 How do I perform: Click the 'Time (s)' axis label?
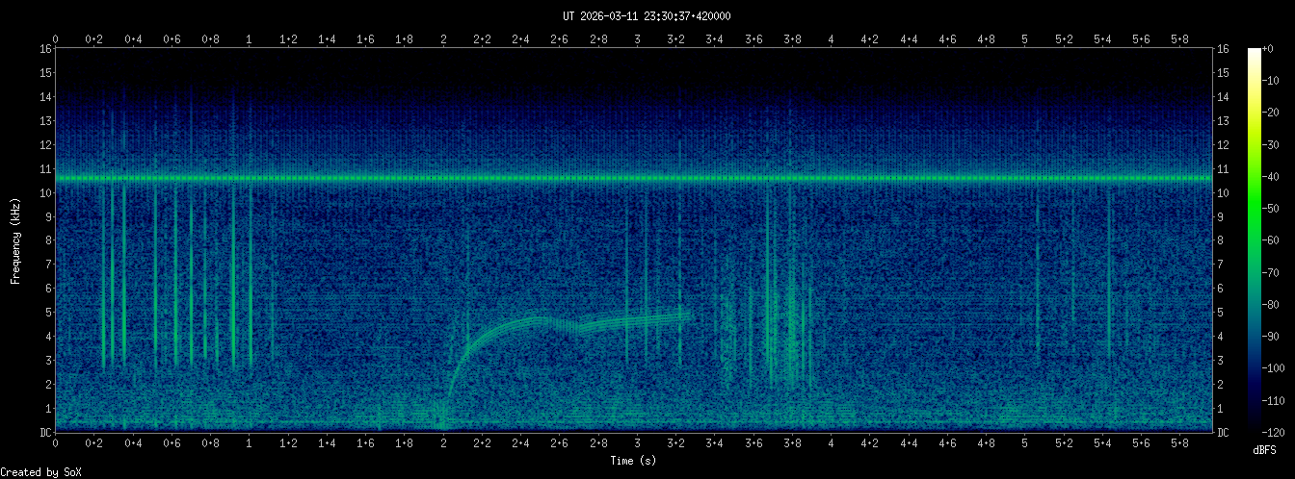[x=634, y=461]
